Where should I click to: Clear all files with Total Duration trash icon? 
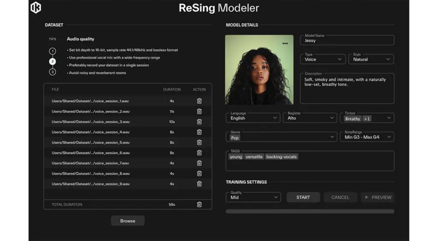pyautogui.click(x=199, y=205)
